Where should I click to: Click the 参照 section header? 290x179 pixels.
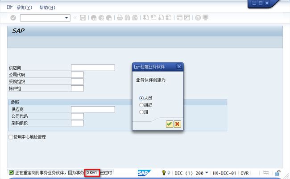point(118,102)
